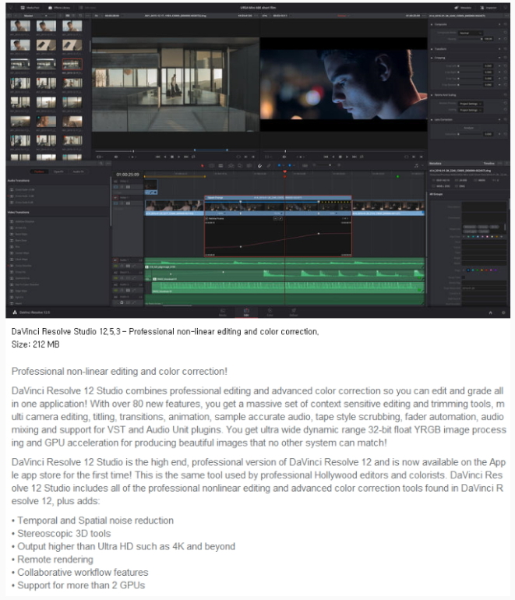
Task: Click the blue Flag icon in toolbar
Action: 280,166
